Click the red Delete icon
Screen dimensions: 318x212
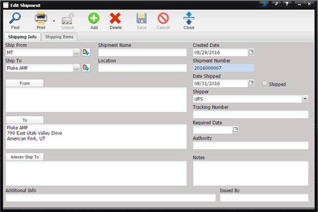point(115,18)
